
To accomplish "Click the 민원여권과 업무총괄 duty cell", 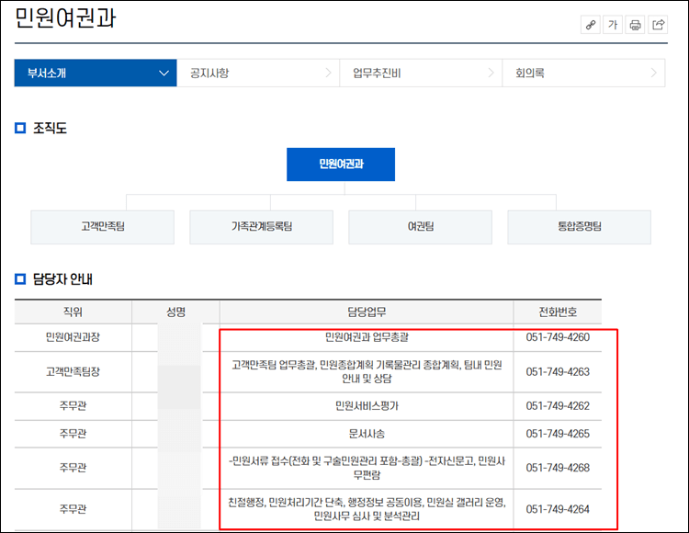I will [367, 337].
